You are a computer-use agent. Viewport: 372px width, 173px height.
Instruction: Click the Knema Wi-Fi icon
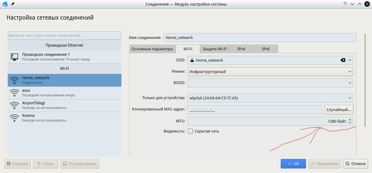pyautogui.click(x=14, y=118)
